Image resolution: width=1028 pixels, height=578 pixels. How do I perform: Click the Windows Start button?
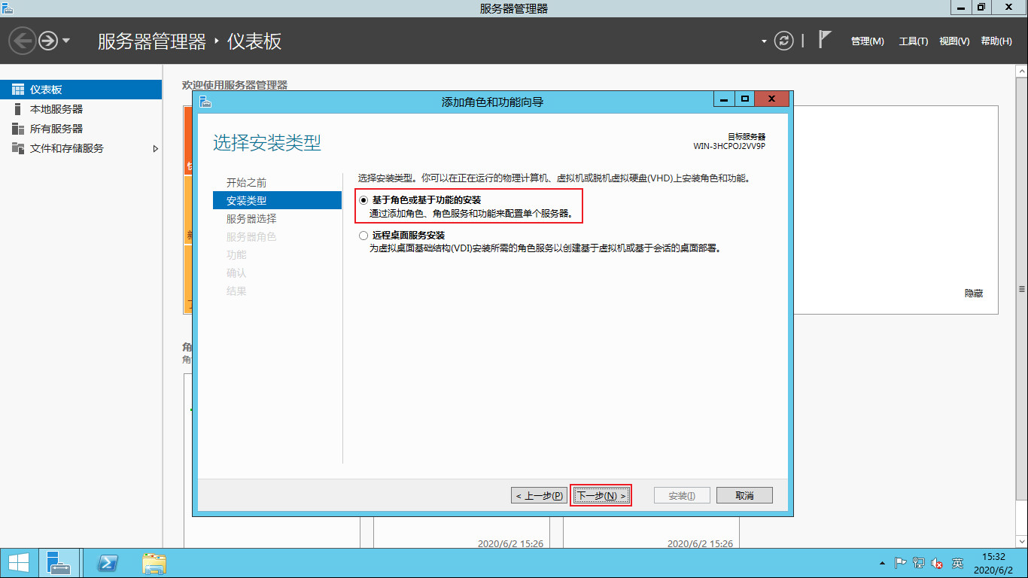(x=15, y=562)
